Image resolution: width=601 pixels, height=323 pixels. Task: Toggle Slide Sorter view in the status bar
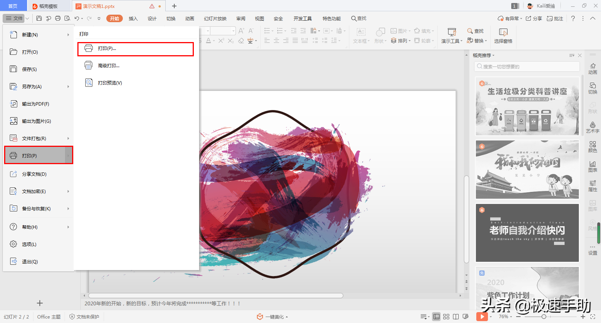[x=446, y=317]
